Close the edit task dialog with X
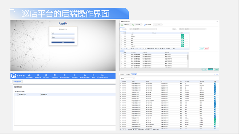 (x=217, y=22)
